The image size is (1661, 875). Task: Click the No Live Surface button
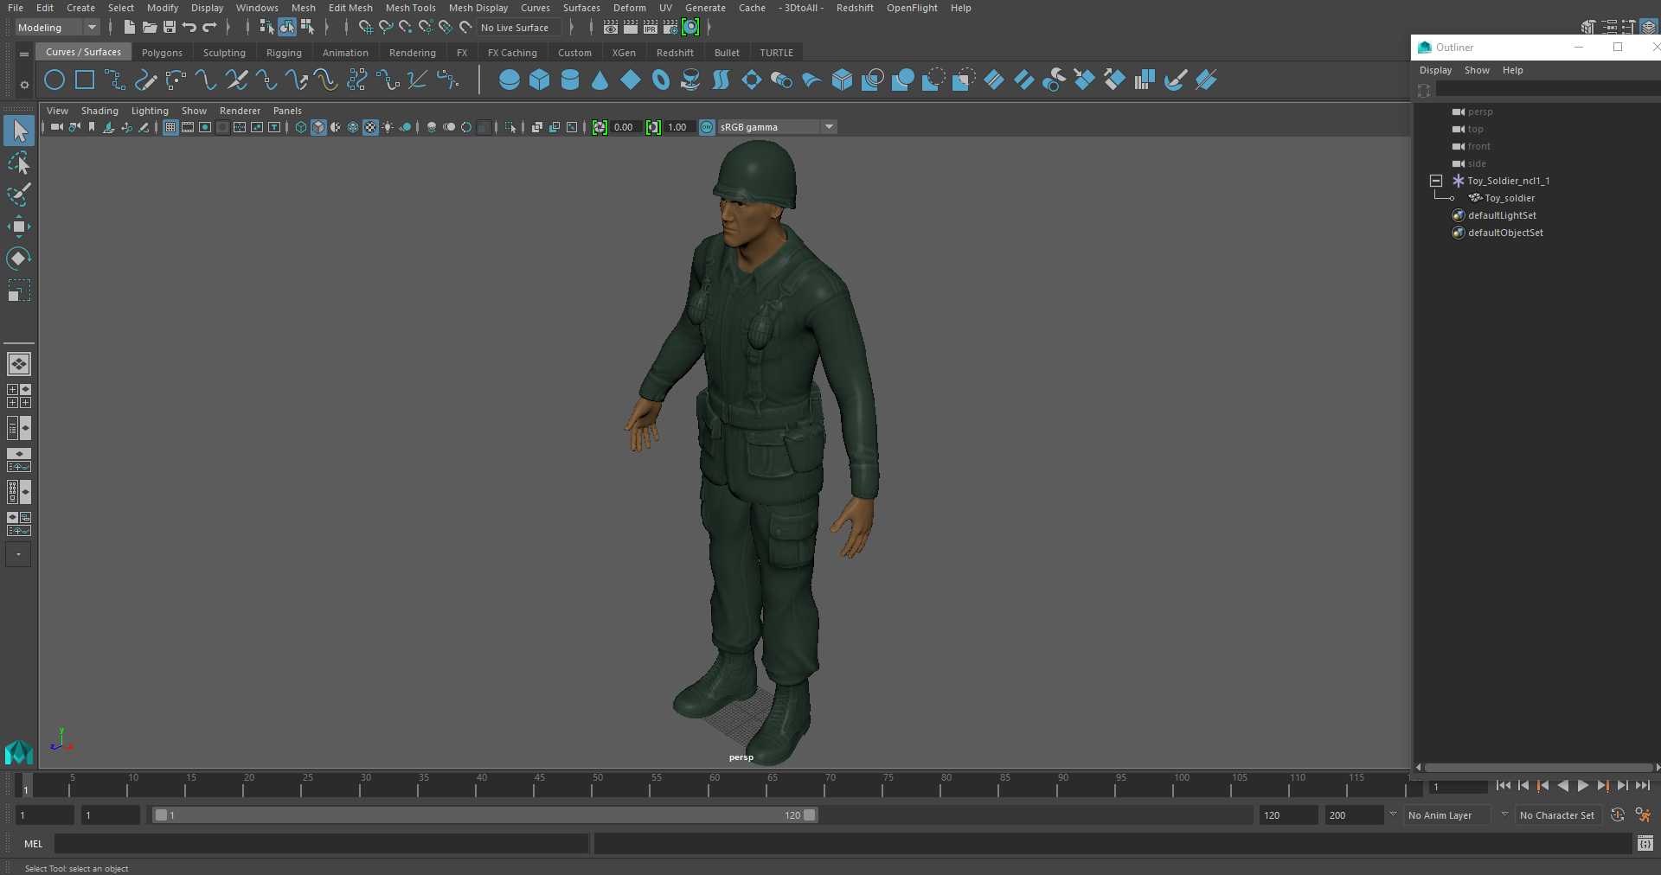pyautogui.click(x=518, y=28)
